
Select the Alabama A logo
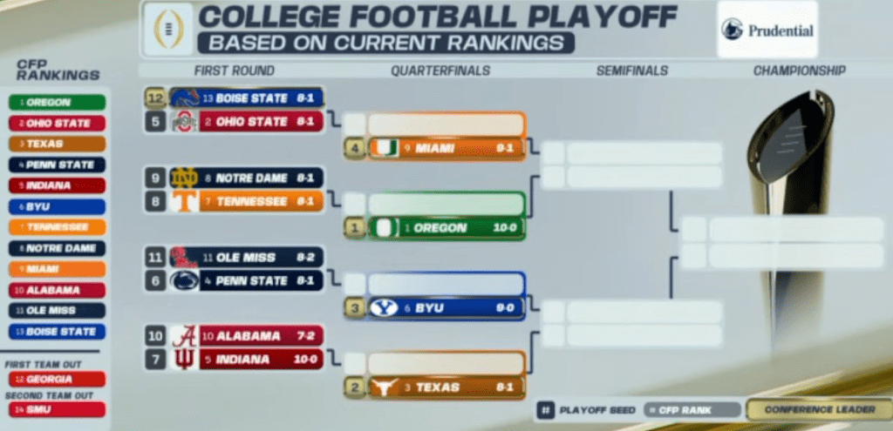click(184, 336)
